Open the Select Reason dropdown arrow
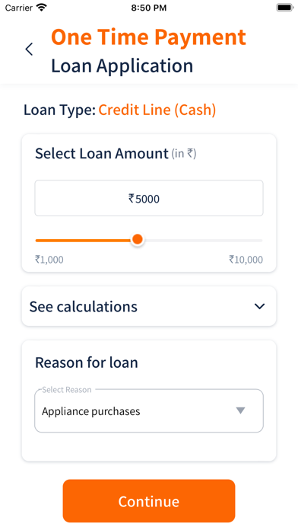Screen dimensions: 298x530 (x=240, y=410)
